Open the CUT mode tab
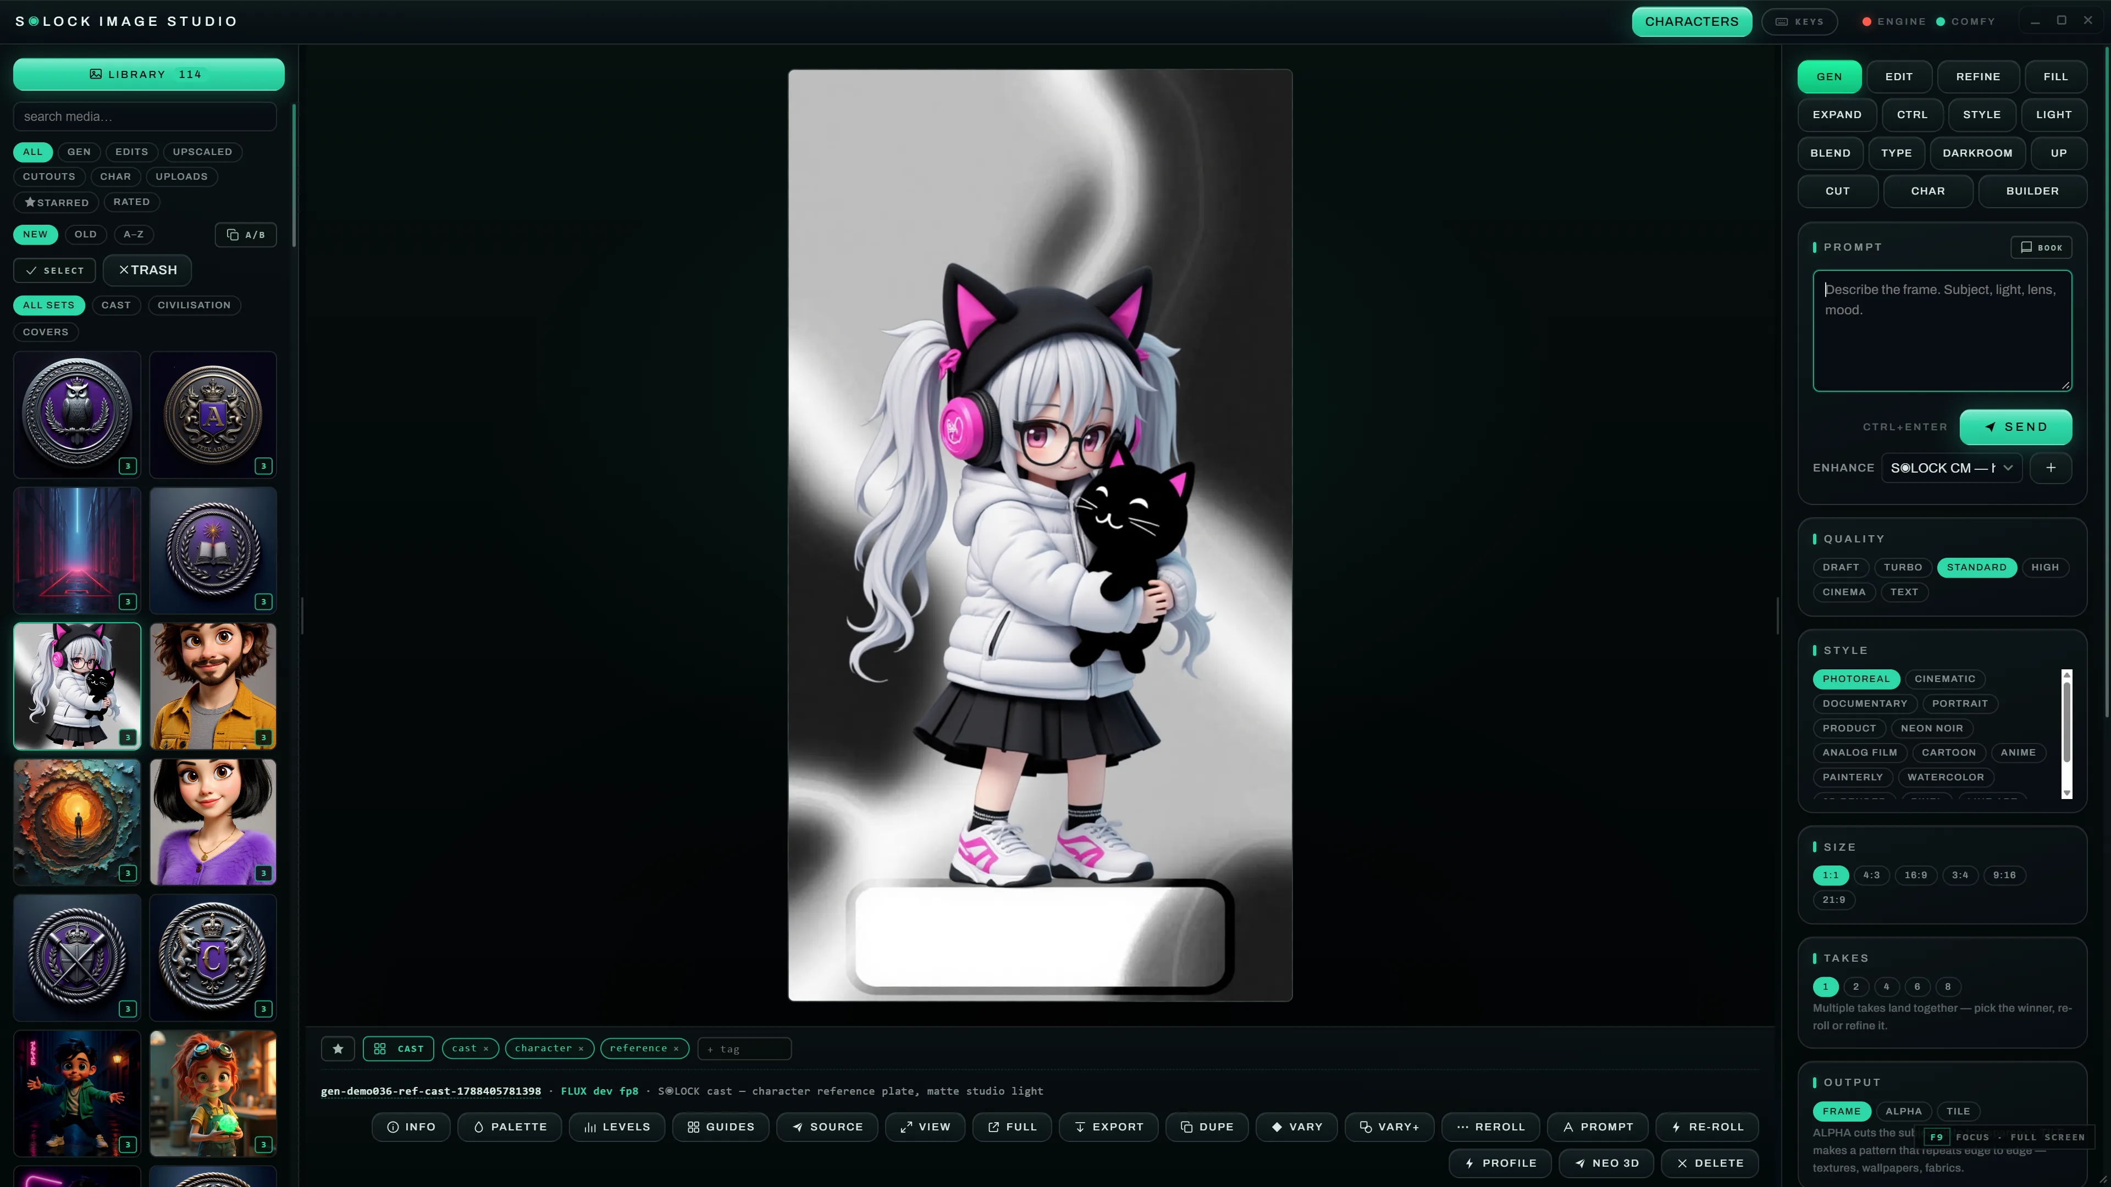Image resolution: width=2111 pixels, height=1187 pixels. 1837,191
